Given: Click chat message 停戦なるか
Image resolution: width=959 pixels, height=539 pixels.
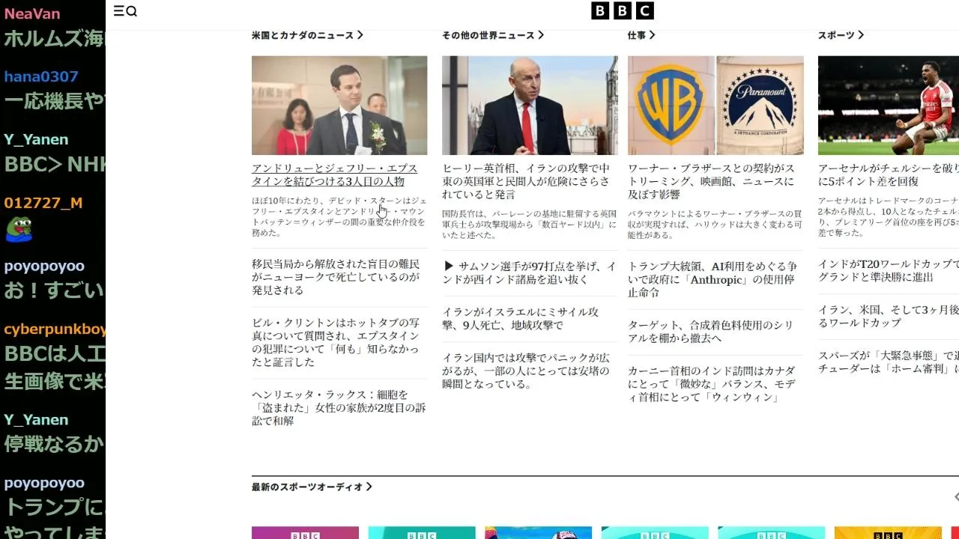Looking at the screenshot, I should click(54, 444).
